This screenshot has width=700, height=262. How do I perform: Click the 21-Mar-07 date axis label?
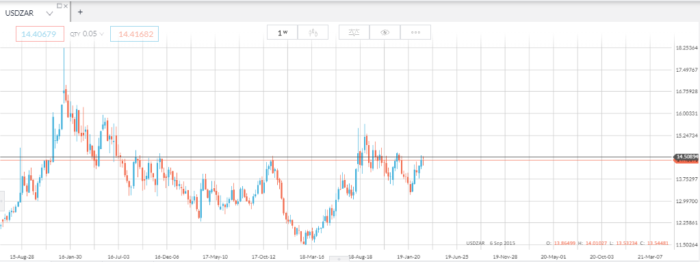(651, 257)
